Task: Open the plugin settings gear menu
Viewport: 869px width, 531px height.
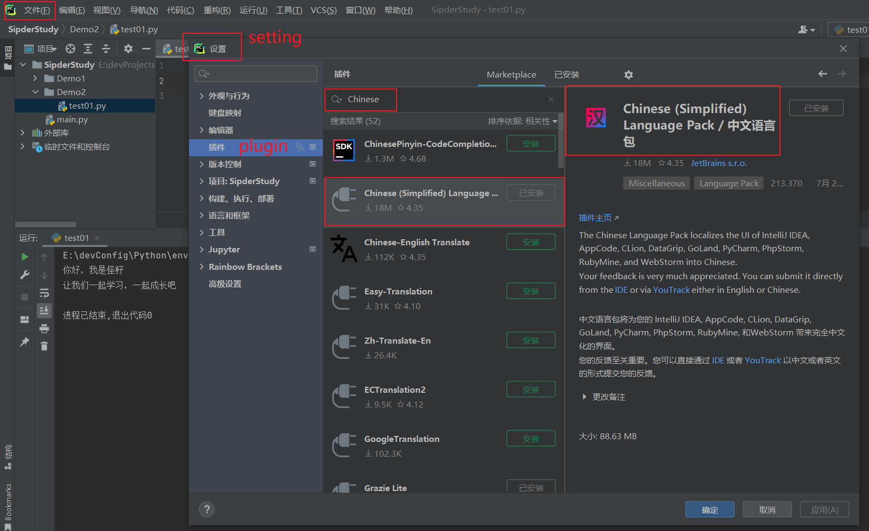Action: point(629,75)
